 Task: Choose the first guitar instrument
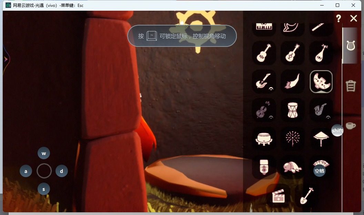tap(264, 53)
